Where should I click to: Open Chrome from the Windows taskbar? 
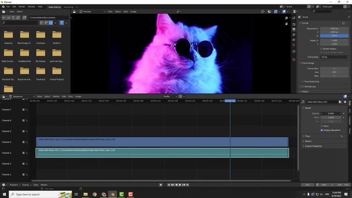[95, 194]
